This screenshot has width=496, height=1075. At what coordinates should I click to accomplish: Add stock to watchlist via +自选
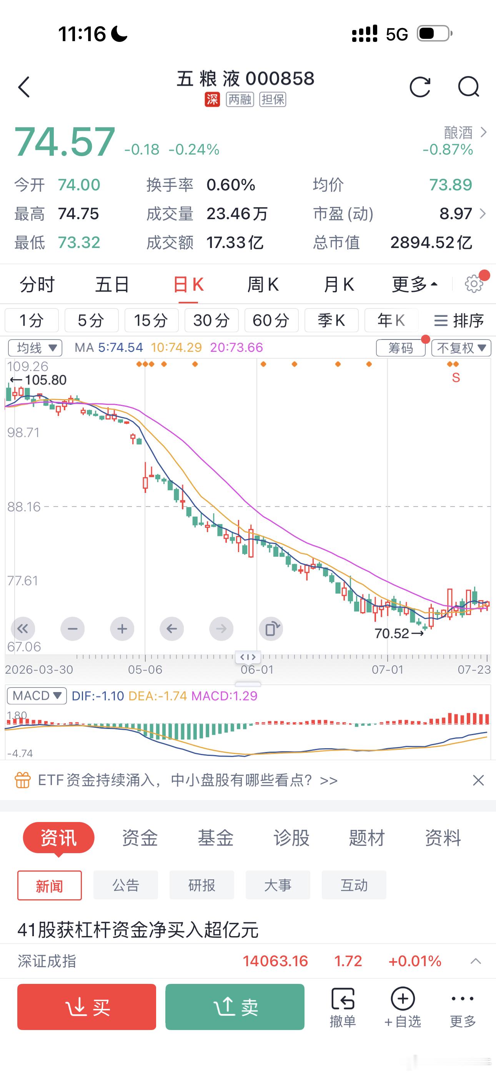[x=403, y=1007]
